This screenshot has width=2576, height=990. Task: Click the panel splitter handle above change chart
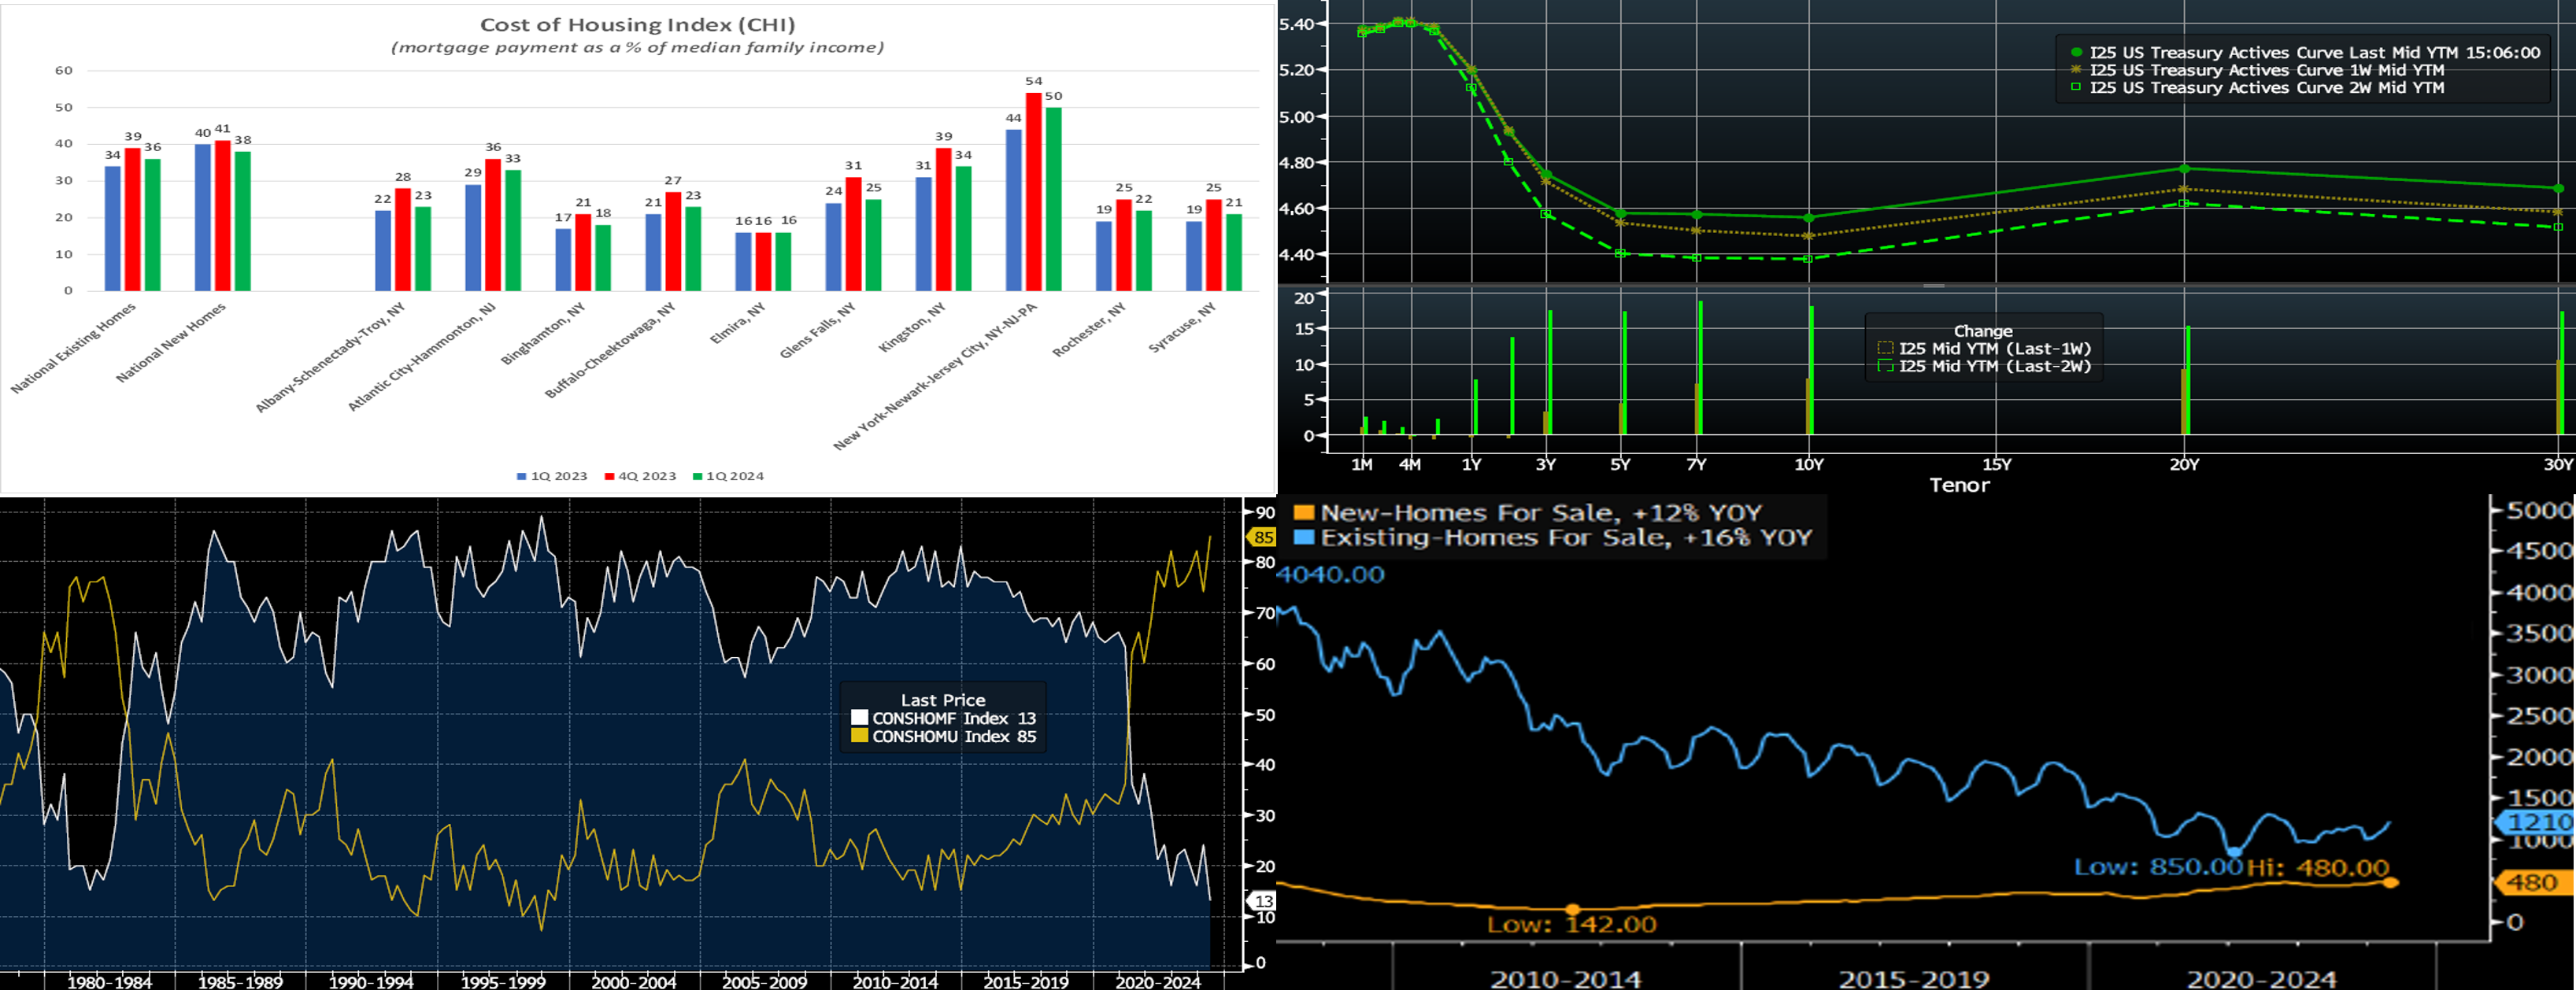point(1934,286)
